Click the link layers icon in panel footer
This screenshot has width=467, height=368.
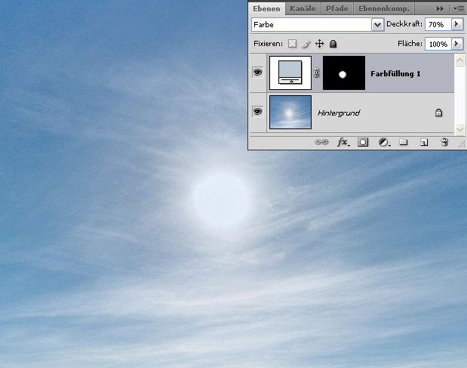pyautogui.click(x=321, y=141)
